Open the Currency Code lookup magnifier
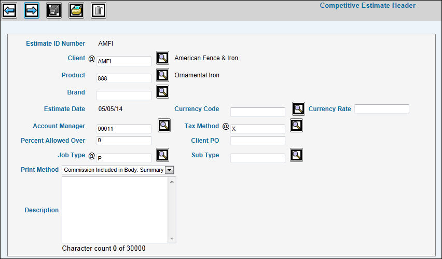The image size is (442, 259). 298,109
